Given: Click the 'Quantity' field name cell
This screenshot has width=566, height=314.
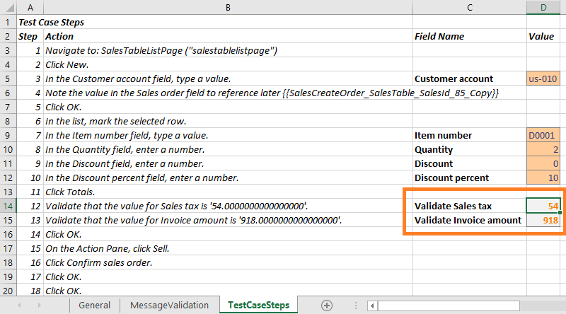Looking at the screenshot, I should (470, 149).
